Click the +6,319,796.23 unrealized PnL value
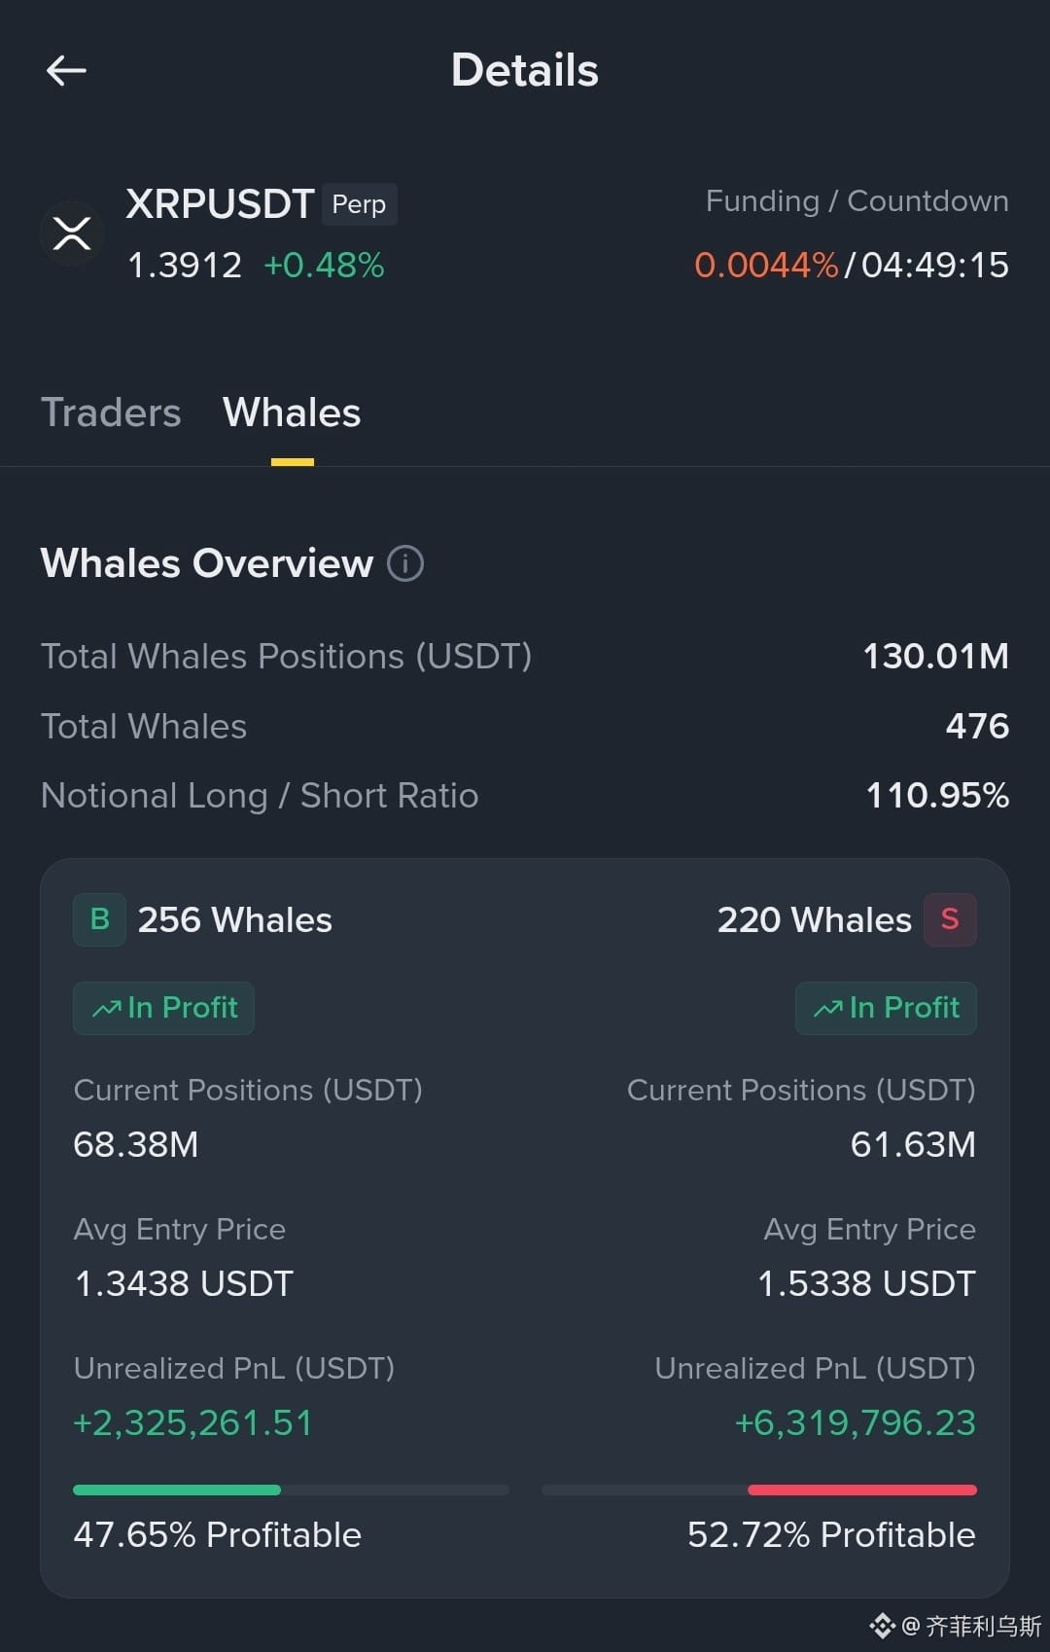 (855, 1422)
